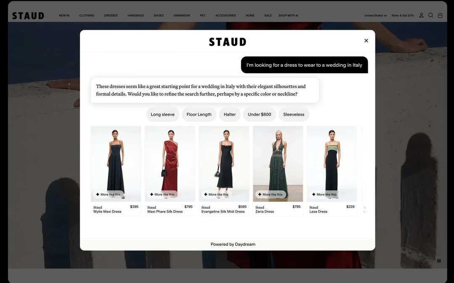The height and width of the screenshot is (283, 454).
Task: Expand the United States country selector
Action: click(x=375, y=16)
